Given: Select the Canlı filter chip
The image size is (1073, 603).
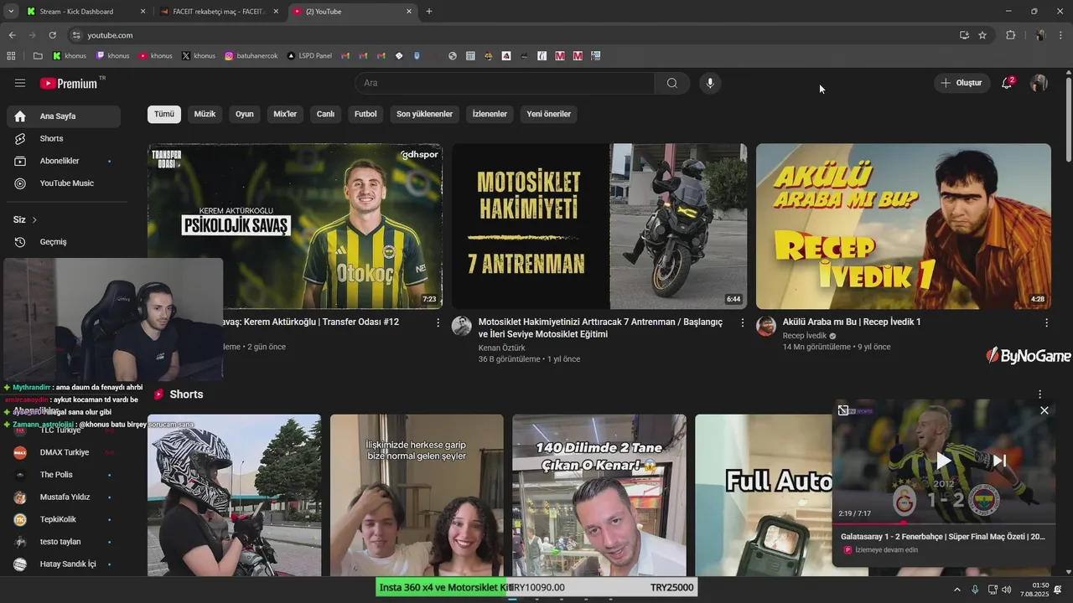Looking at the screenshot, I should coord(325,114).
